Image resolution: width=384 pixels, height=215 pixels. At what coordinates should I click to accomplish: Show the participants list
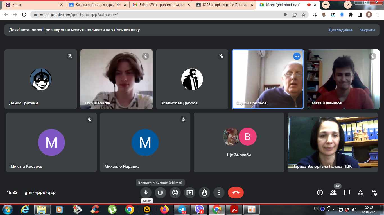coord(333,193)
